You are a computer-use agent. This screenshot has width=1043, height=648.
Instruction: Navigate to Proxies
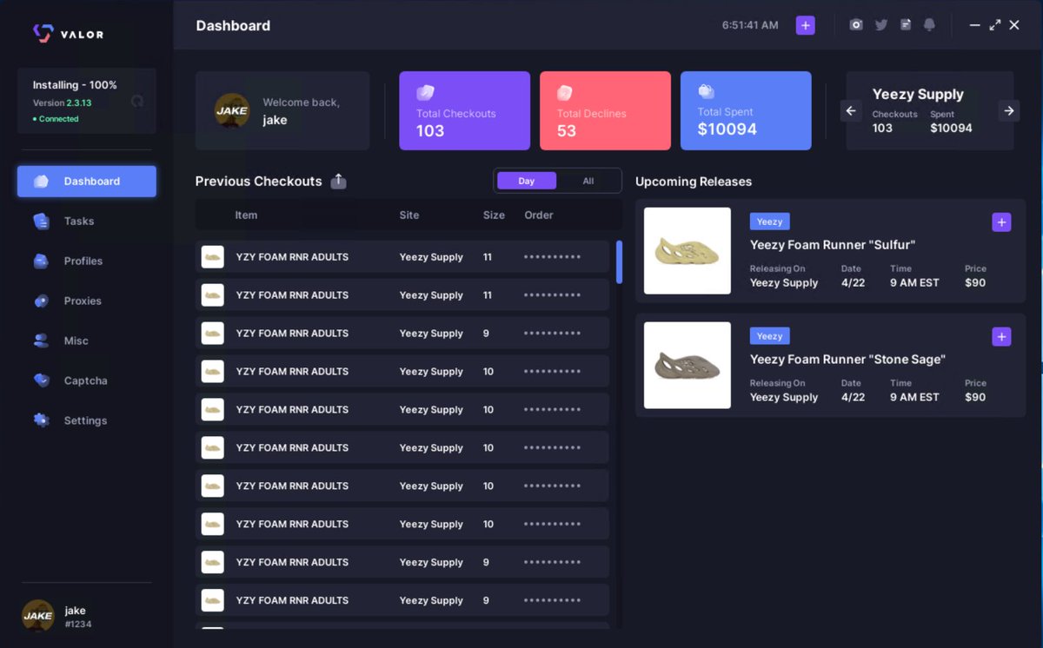[83, 301]
